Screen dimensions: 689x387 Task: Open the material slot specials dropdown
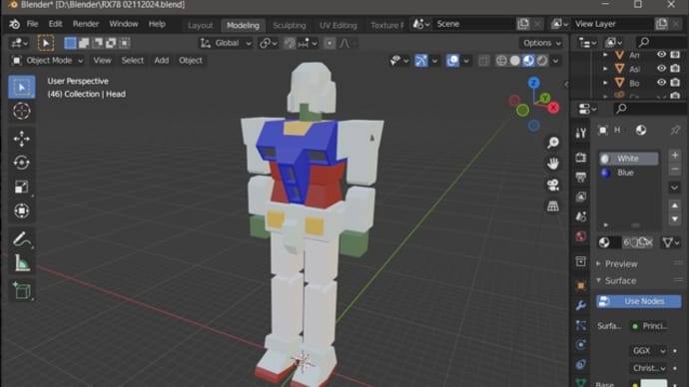(674, 188)
